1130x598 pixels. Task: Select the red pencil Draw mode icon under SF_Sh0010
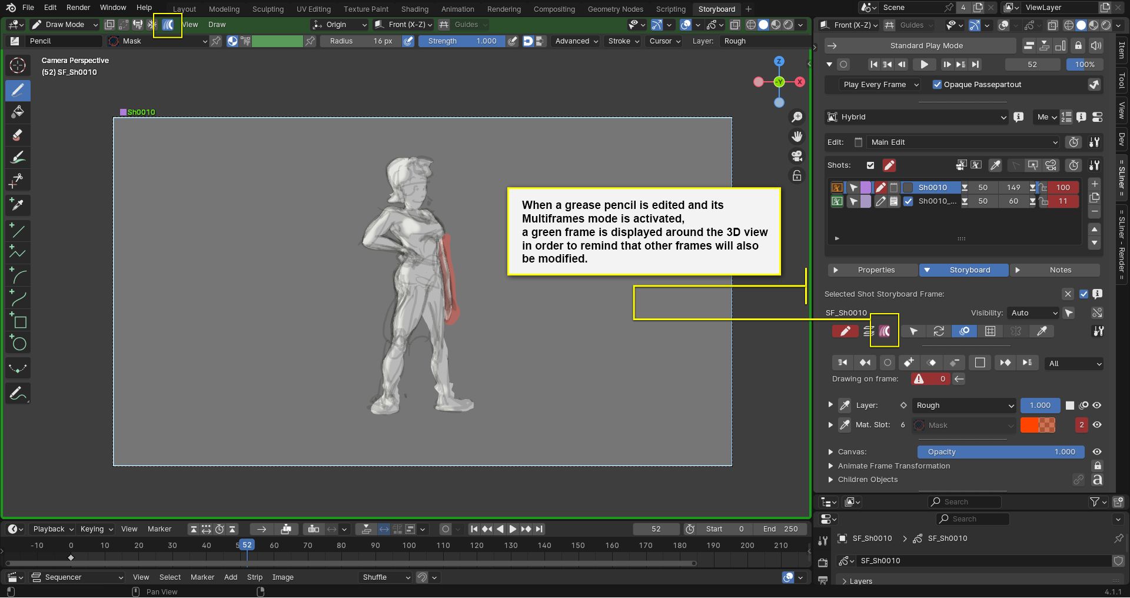(x=845, y=331)
